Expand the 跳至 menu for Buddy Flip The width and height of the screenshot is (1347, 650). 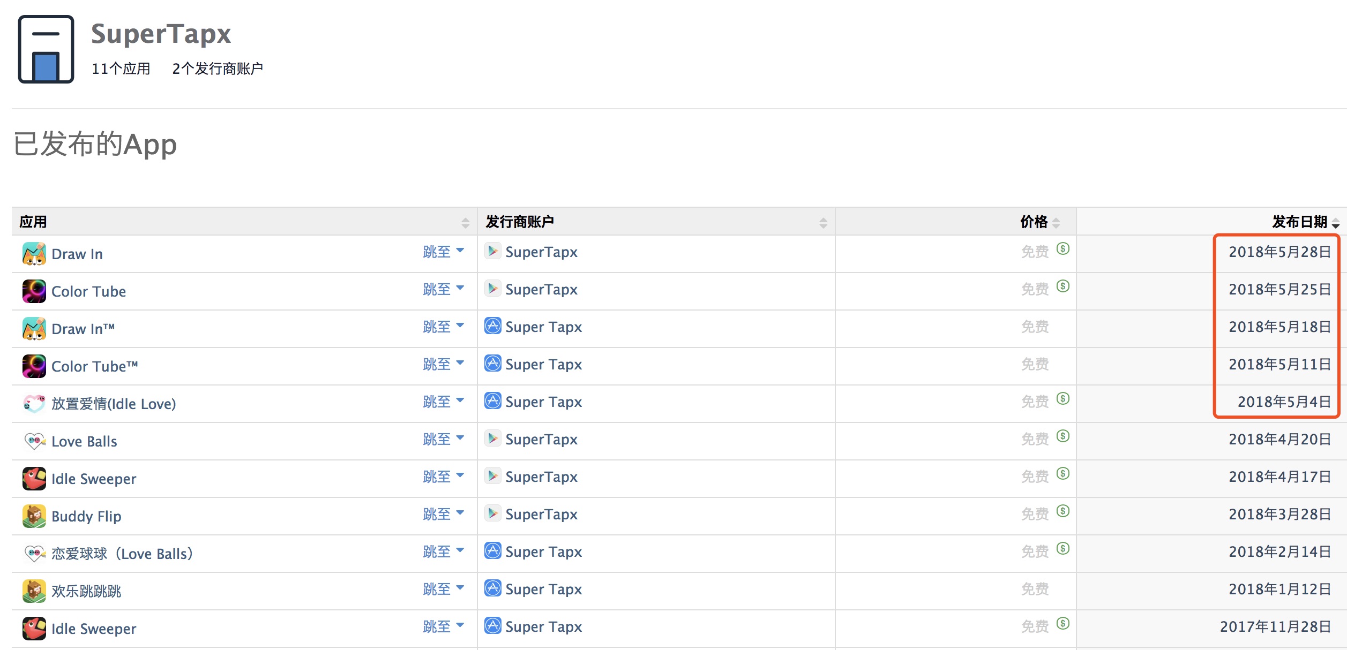pos(444,514)
